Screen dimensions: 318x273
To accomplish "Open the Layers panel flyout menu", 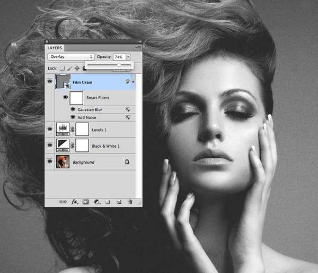I will (x=138, y=47).
